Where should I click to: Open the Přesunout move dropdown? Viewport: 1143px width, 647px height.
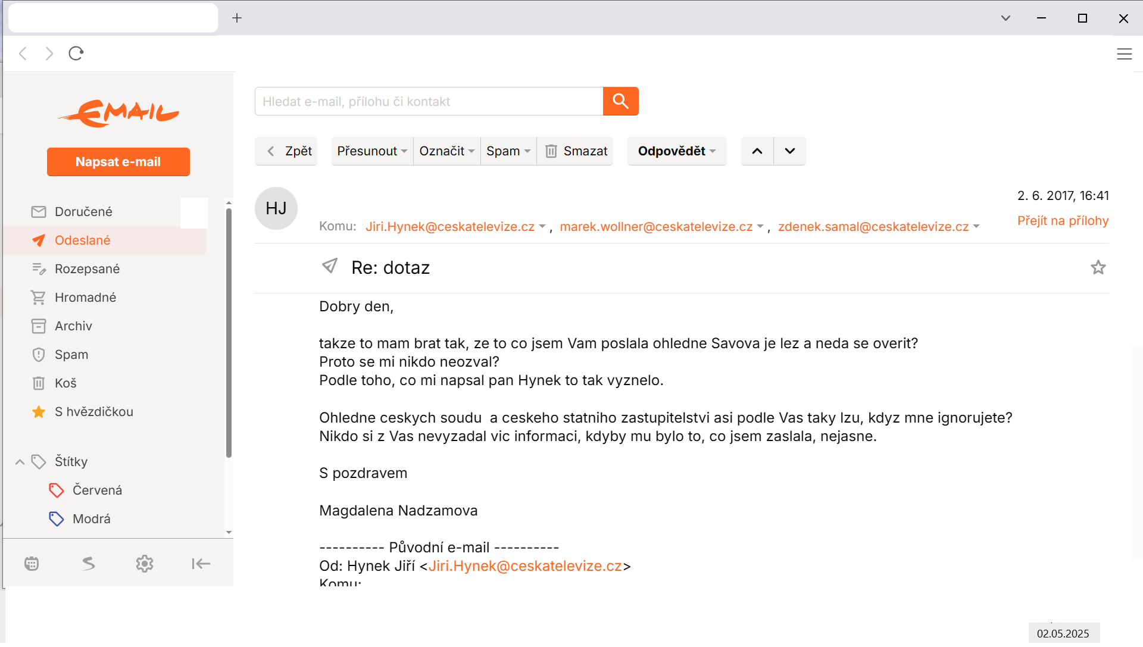(x=372, y=151)
